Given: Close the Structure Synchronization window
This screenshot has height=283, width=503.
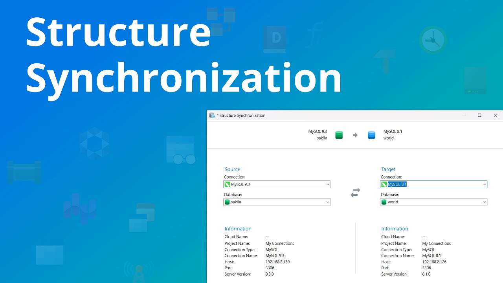Looking at the screenshot, I should click(495, 115).
